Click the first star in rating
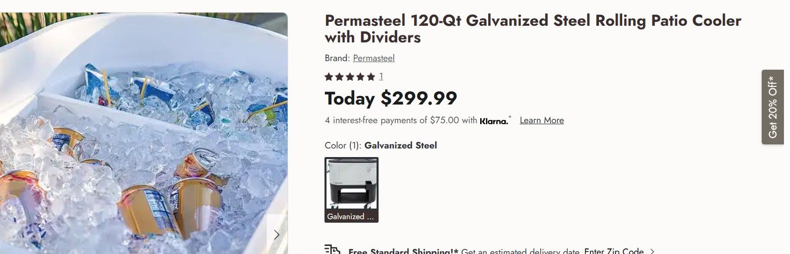 click(x=329, y=77)
